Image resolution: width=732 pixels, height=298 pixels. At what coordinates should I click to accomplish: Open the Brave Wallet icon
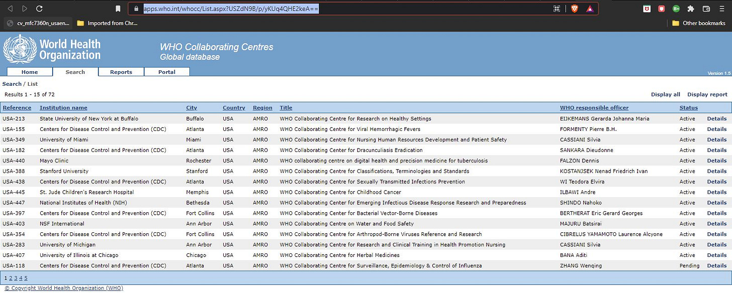coord(706,9)
